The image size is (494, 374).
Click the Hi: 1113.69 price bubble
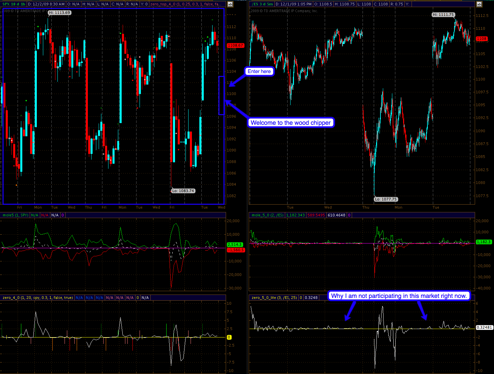pos(59,13)
